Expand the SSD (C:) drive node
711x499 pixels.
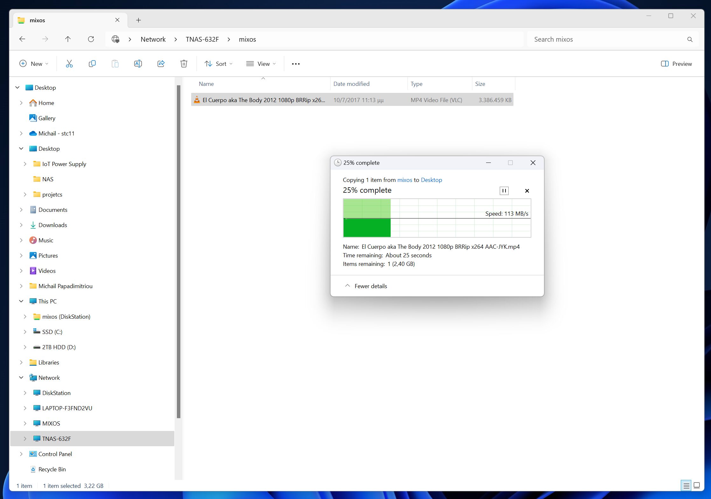(x=25, y=332)
